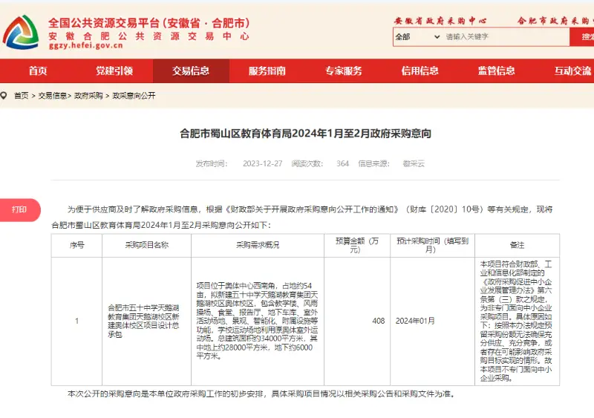Click 合肥市政府采购 header link
Viewport: 594px width, 418px height.
[x=555, y=21]
